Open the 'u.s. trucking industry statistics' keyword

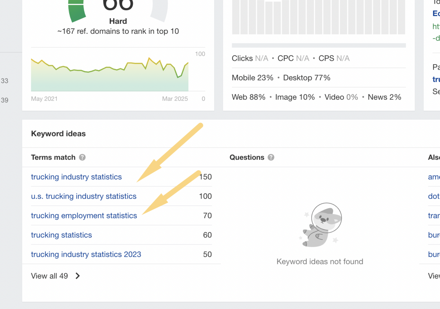(x=84, y=196)
